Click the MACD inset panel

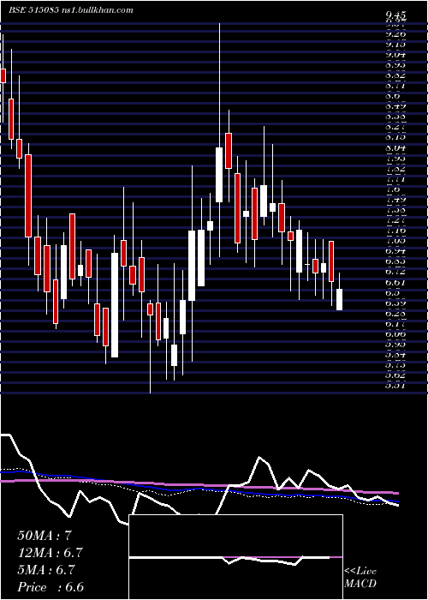235,557
